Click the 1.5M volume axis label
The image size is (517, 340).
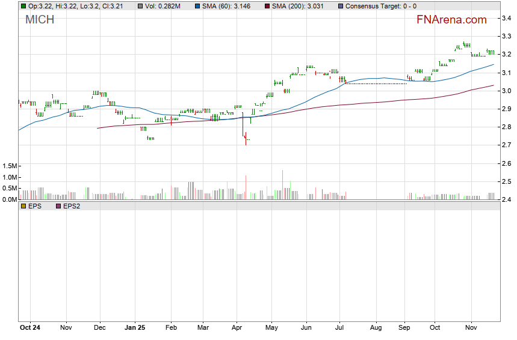click(x=10, y=166)
